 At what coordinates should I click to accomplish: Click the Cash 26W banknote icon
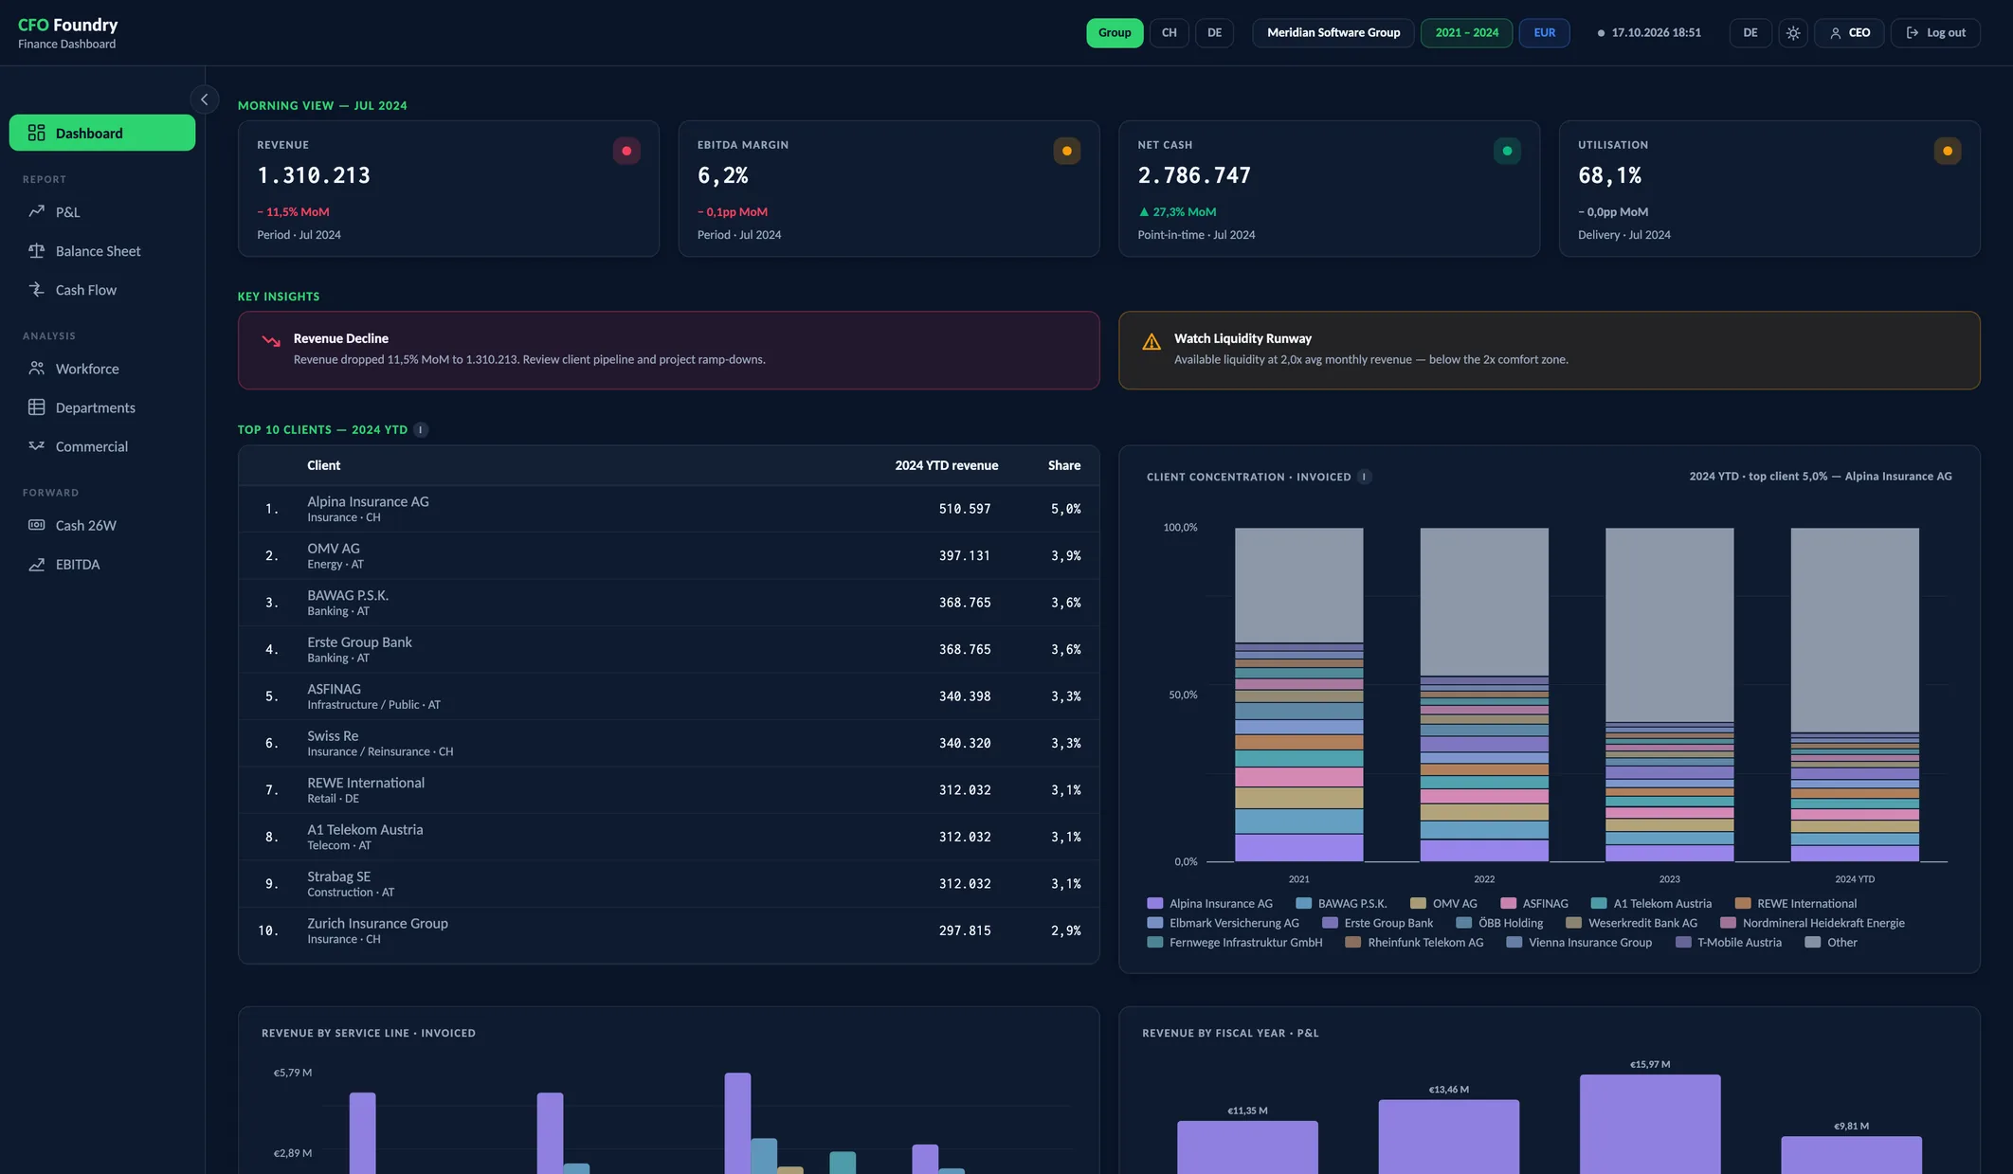pos(37,525)
